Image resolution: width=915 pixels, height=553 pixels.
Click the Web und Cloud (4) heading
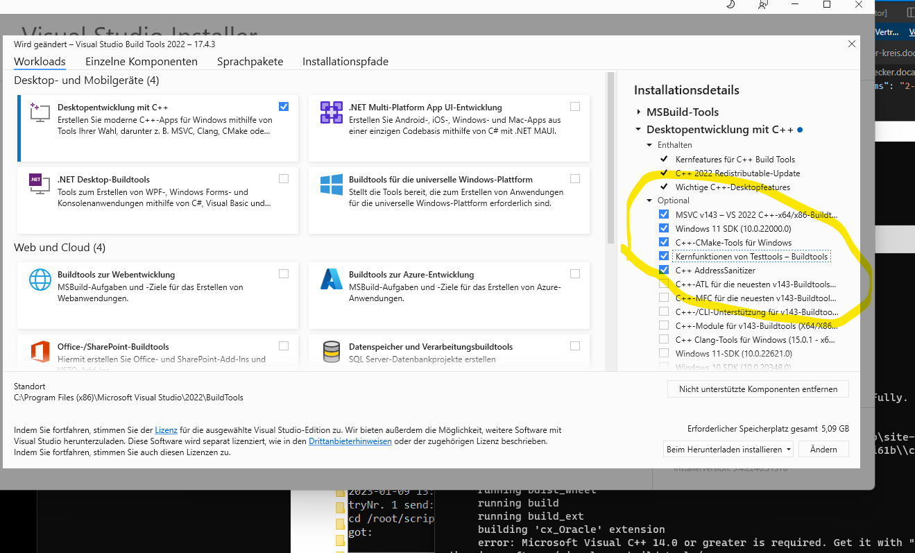pos(60,247)
